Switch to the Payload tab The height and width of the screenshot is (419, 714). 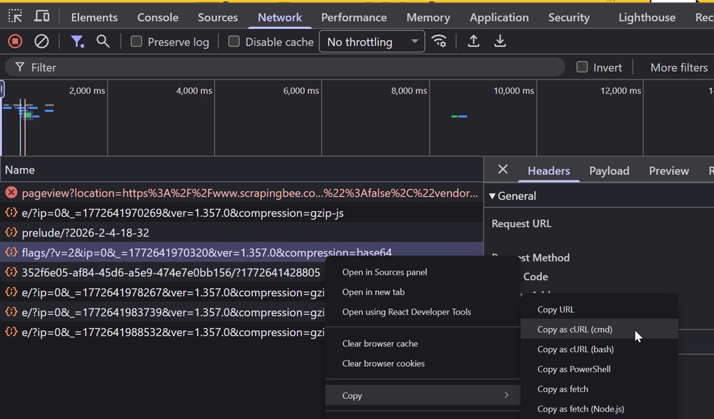coord(609,170)
